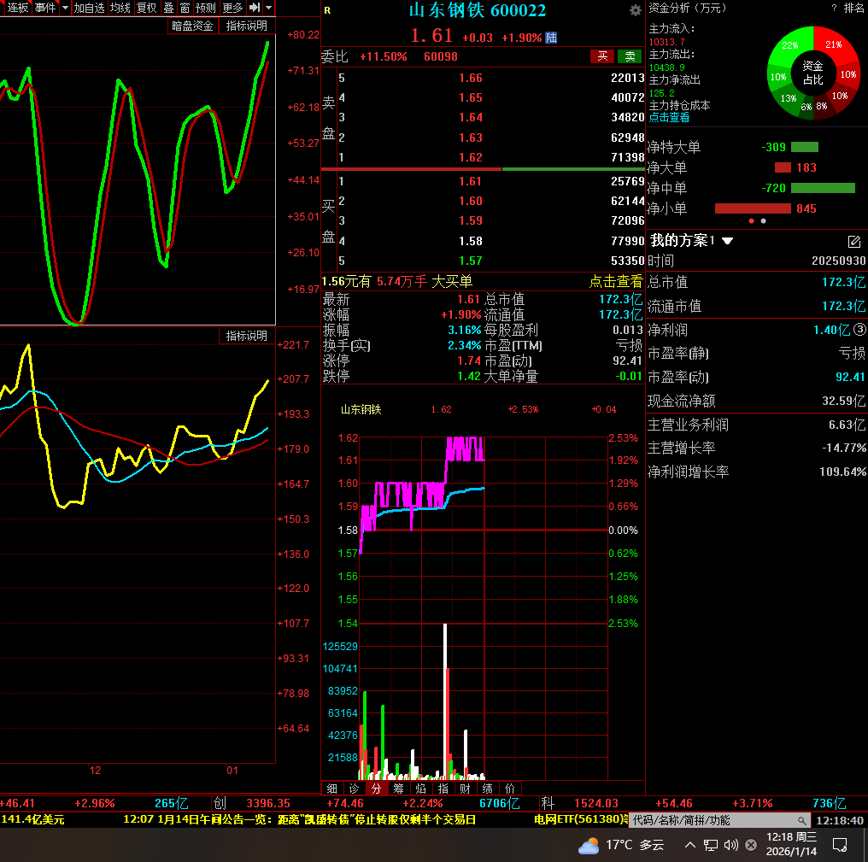Click the 预测 forecast button
The height and width of the screenshot is (862, 868).
(206, 8)
